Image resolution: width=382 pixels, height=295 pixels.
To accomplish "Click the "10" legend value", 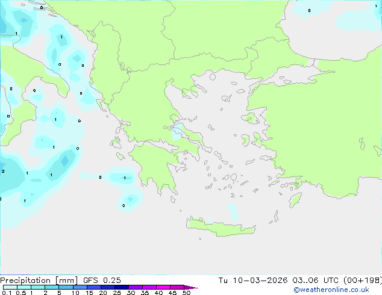I will pyautogui.click(x=75, y=293).
